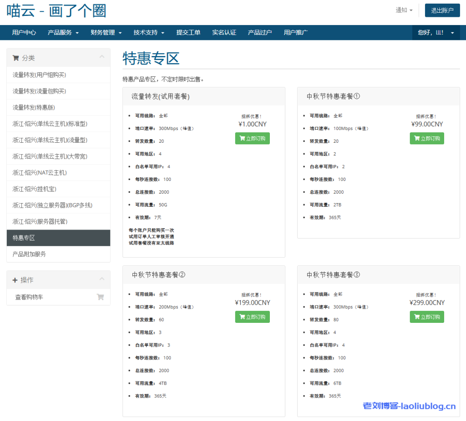
Task: Open 提交工单 in the navigation bar
Action: pyautogui.click(x=188, y=33)
